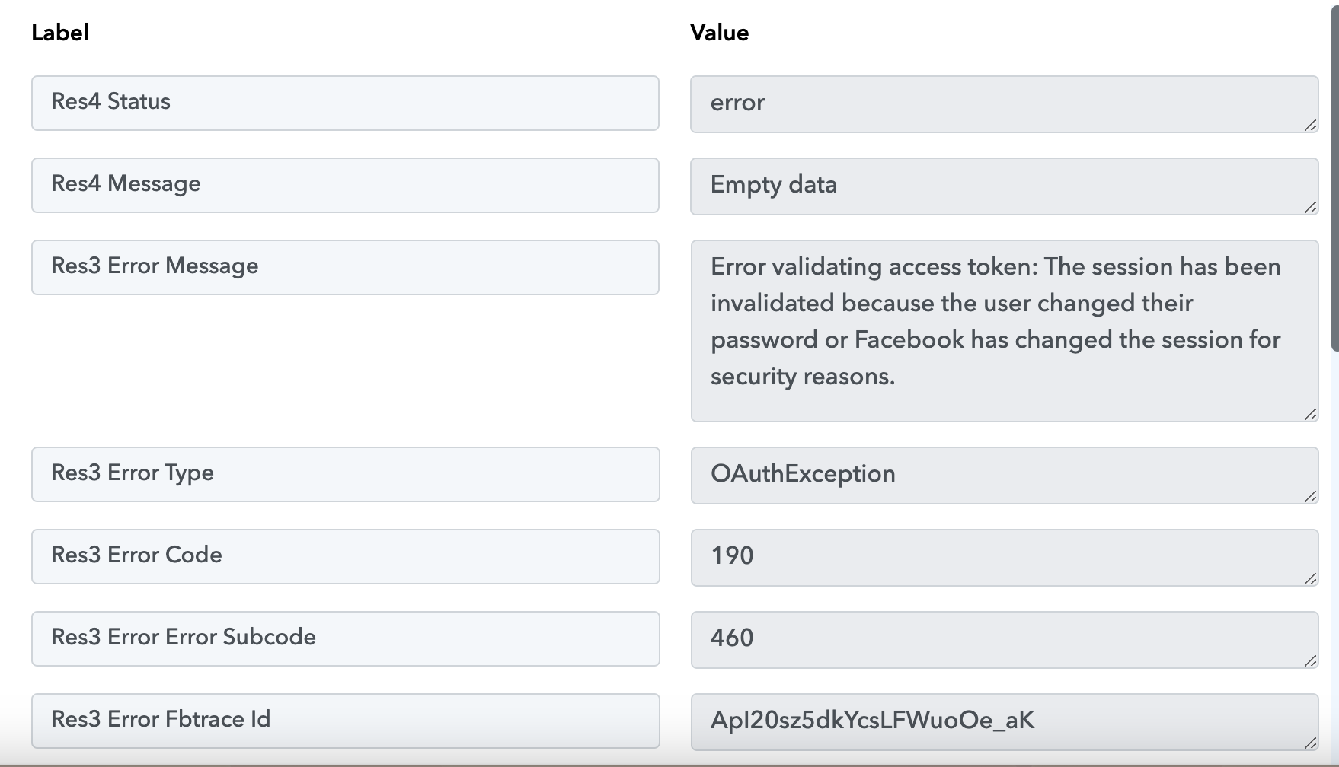Screen dimensions: 1339x767
Task: Click the Res3 Error Message label field
Action: tap(345, 267)
